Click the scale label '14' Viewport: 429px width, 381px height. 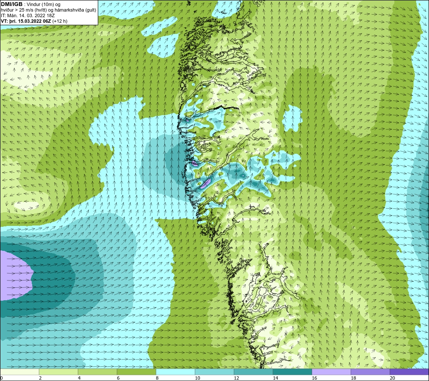(275, 378)
